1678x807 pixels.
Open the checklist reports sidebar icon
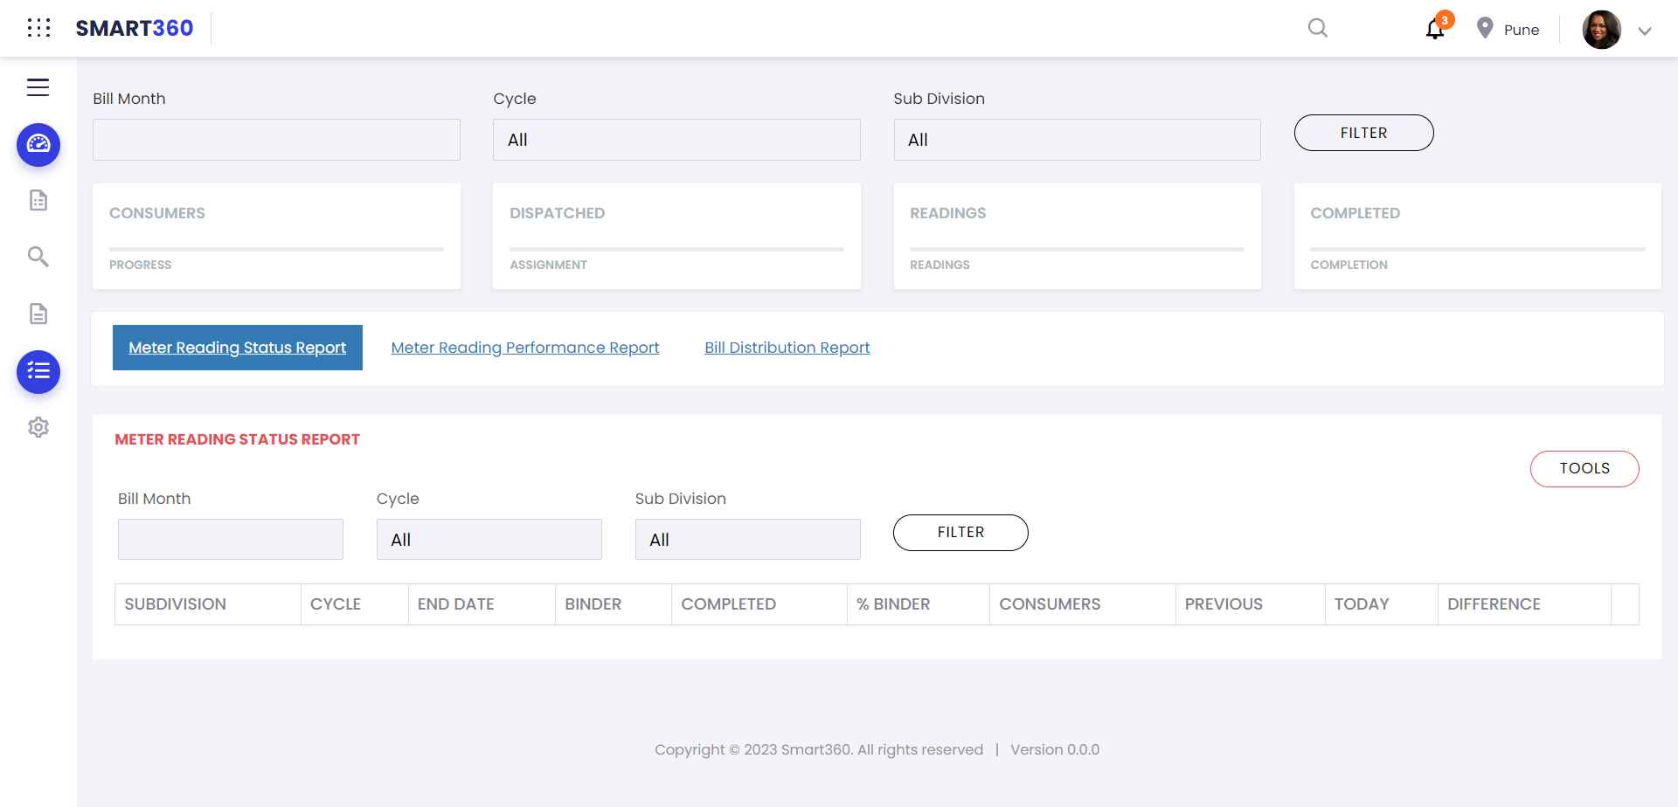pos(38,371)
